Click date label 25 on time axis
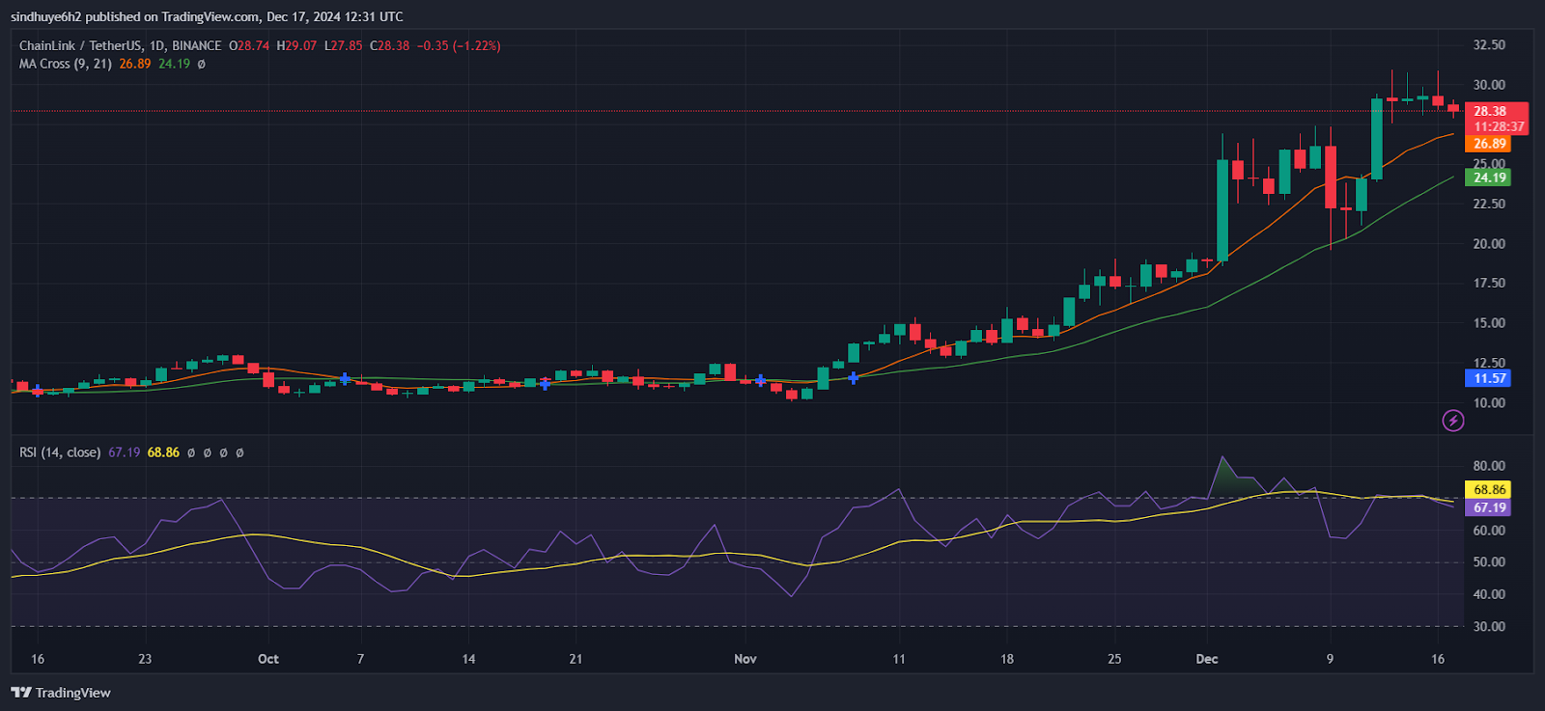This screenshot has width=1545, height=711. [x=1114, y=659]
